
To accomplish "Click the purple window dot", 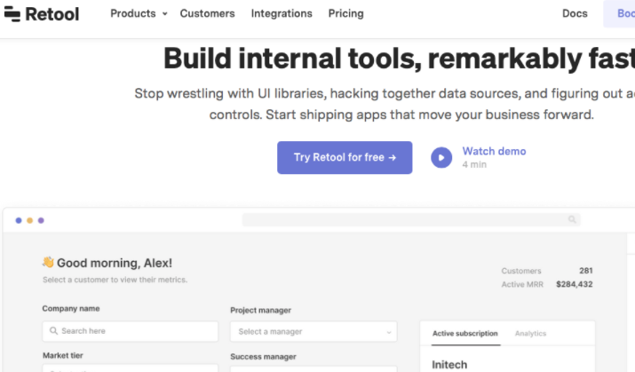I will (41, 220).
